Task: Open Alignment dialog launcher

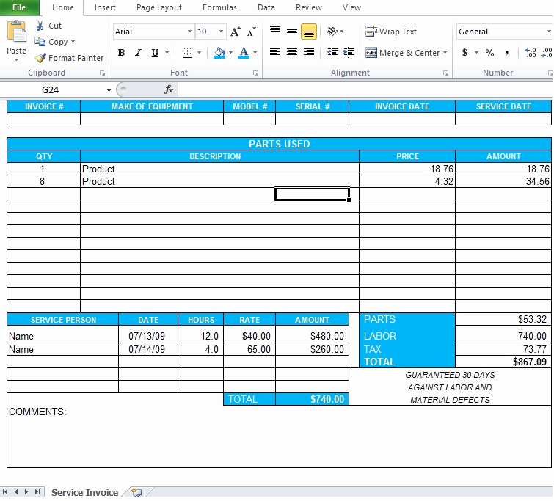Action: (x=445, y=73)
